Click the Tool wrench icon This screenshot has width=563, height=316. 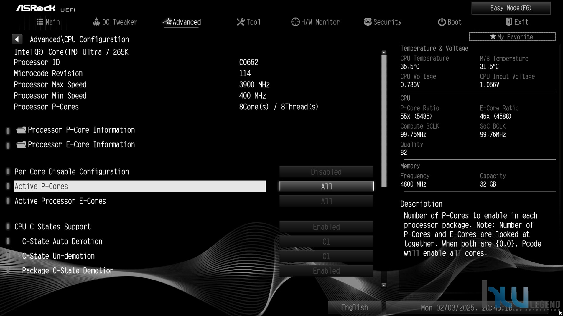[241, 22]
